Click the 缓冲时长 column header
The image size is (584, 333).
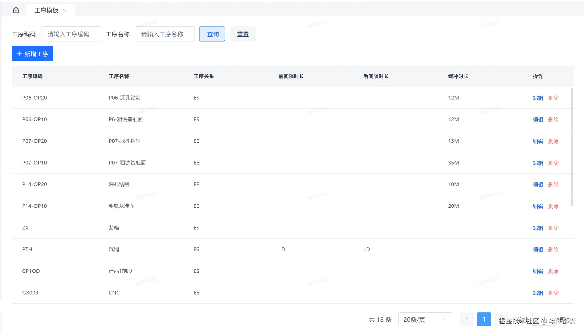tap(458, 76)
